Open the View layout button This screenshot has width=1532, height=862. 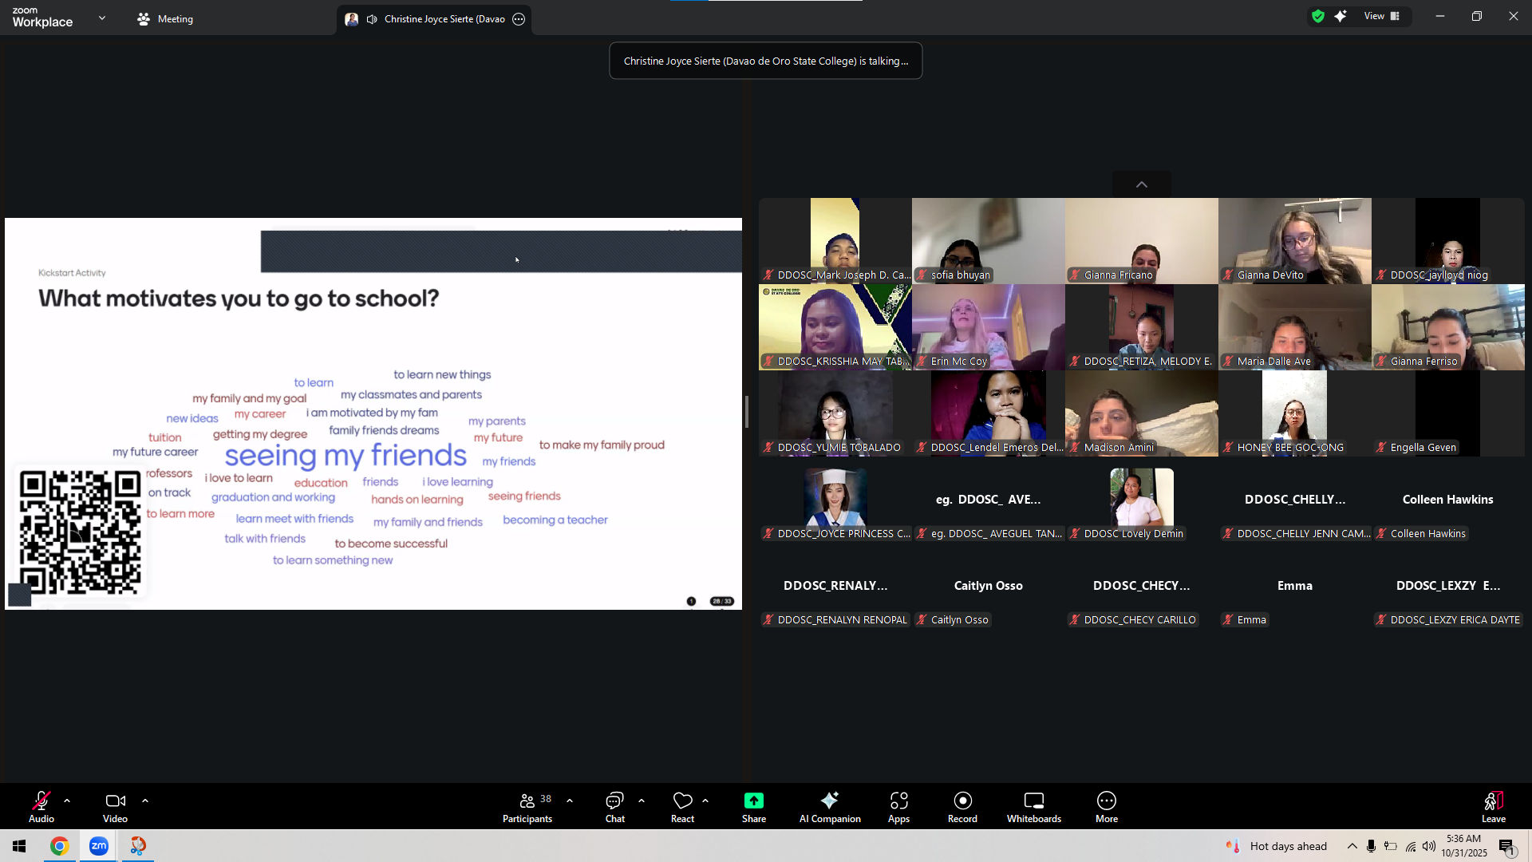1382,16
